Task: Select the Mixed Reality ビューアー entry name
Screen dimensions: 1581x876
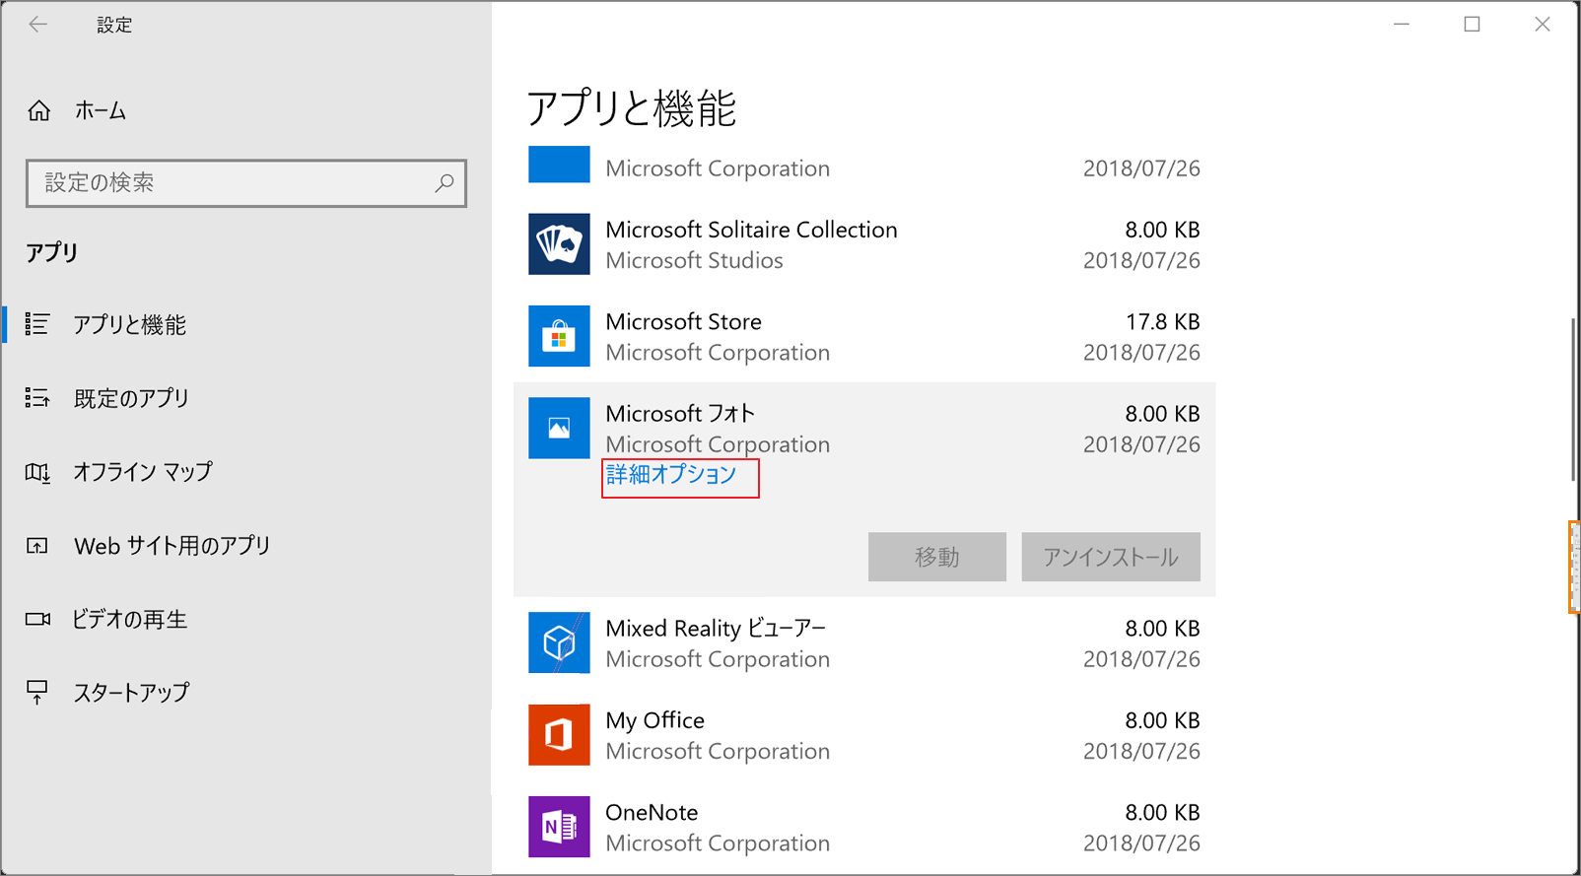Action: (x=716, y=629)
